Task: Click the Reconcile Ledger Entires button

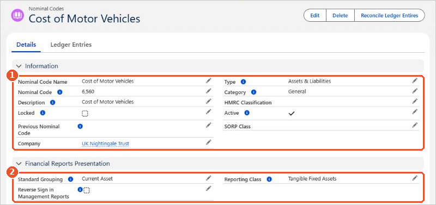Action: click(x=389, y=16)
